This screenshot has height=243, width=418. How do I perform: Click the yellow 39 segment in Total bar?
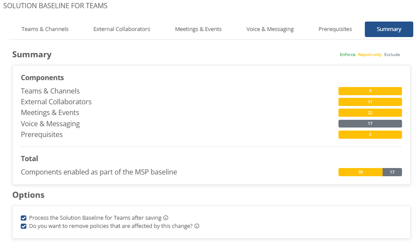tap(361, 172)
